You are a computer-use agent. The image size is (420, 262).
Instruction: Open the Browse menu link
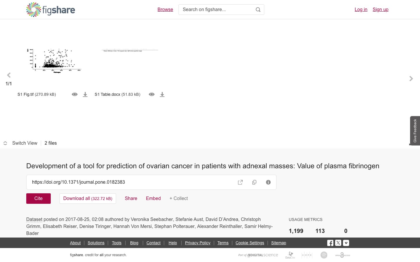point(165,10)
